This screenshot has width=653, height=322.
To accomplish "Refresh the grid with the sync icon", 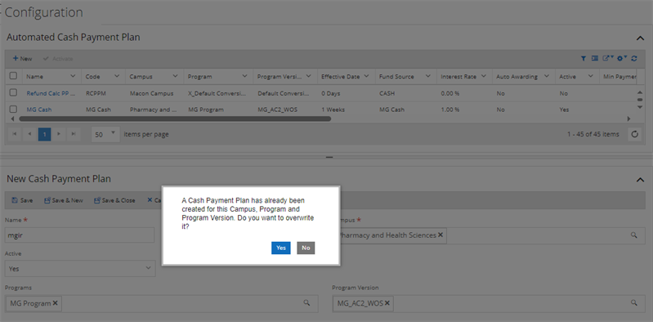I will (634, 59).
